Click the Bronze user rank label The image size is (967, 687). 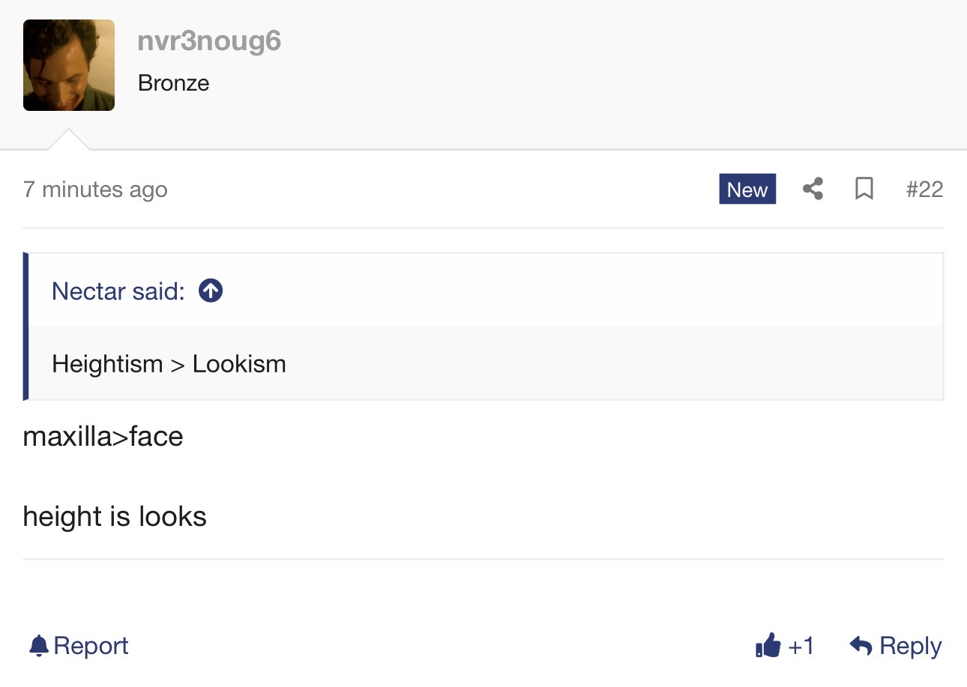coord(173,82)
